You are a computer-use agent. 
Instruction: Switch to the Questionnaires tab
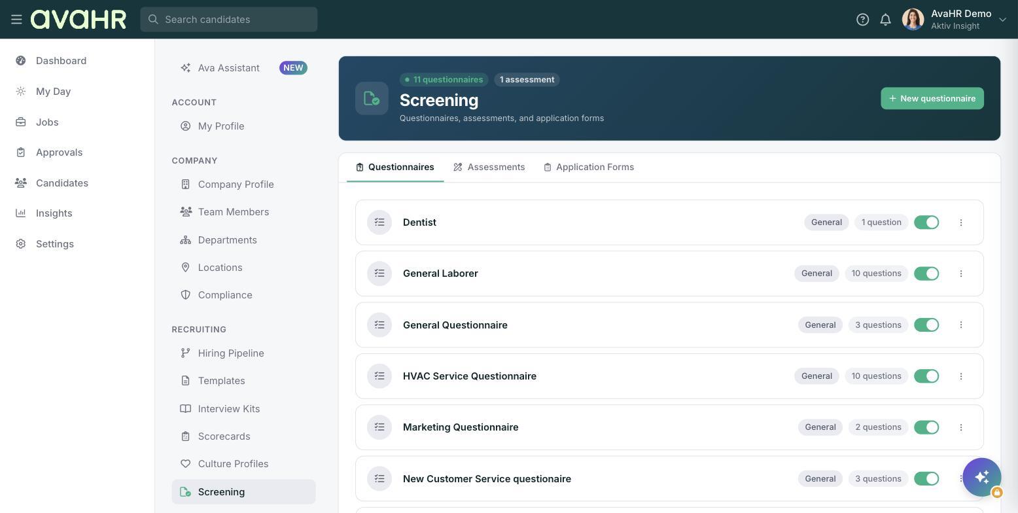click(x=395, y=168)
